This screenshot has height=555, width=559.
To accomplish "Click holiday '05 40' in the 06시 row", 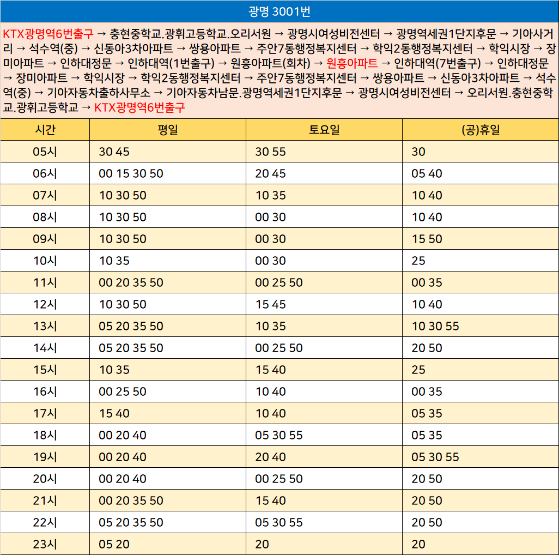I will tap(427, 173).
